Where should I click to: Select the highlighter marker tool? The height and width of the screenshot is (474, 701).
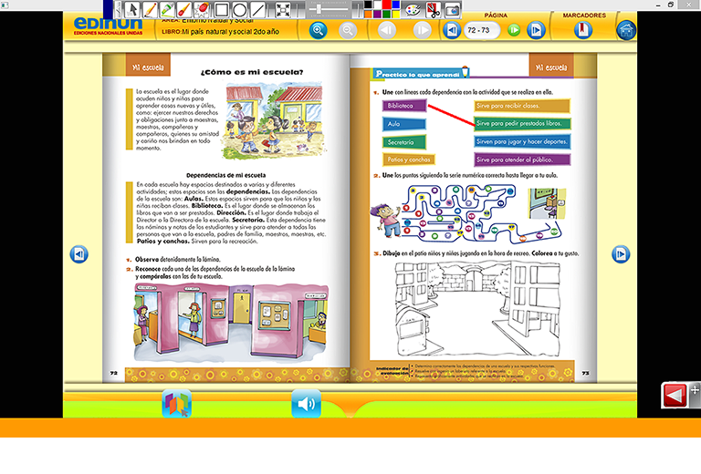coord(168,9)
